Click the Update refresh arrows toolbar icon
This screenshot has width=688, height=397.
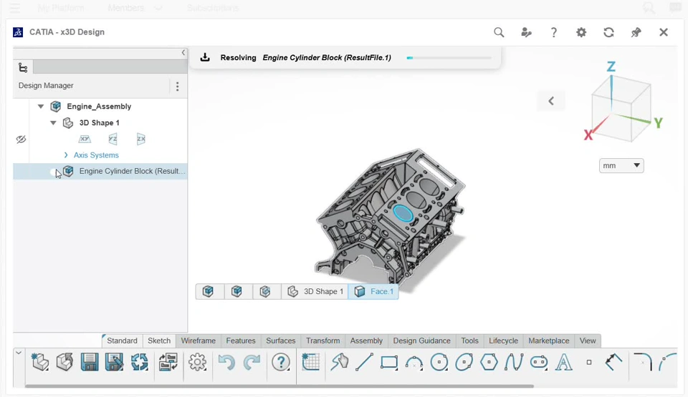(x=140, y=363)
